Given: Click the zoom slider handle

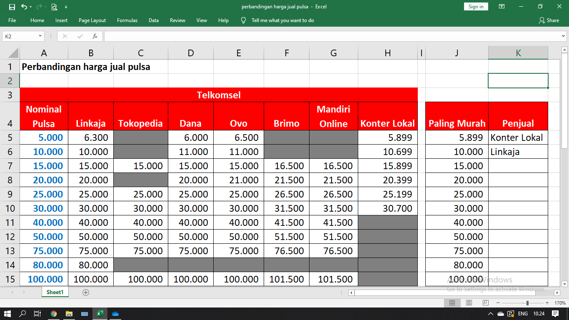Looking at the screenshot, I should click(x=528, y=303).
